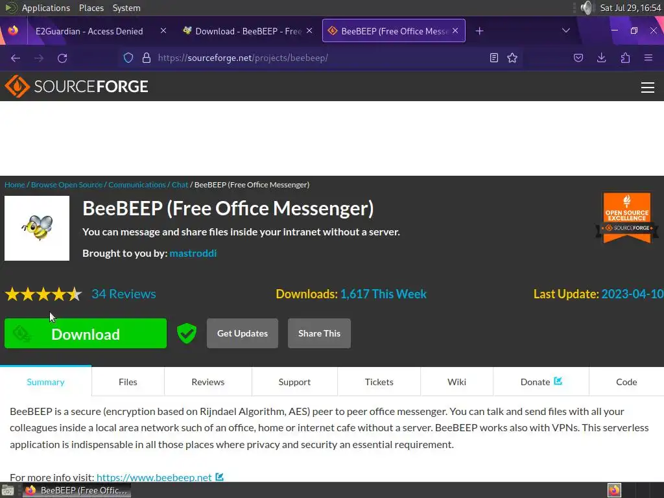Toggle reader view icon in address bar
Image resolution: width=664 pixels, height=498 pixels.
pyautogui.click(x=493, y=58)
